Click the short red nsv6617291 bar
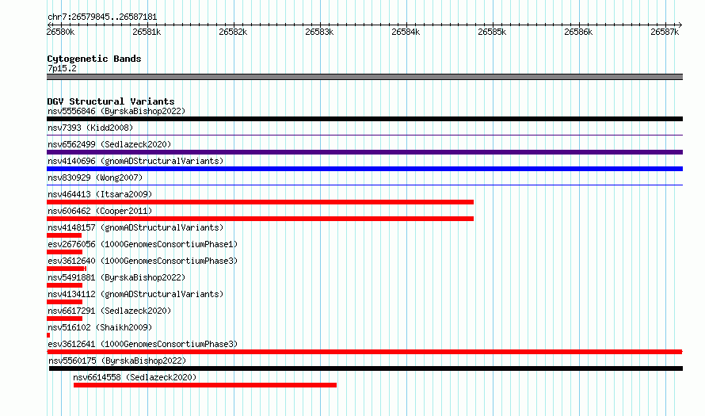The image size is (705, 416). point(65,319)
